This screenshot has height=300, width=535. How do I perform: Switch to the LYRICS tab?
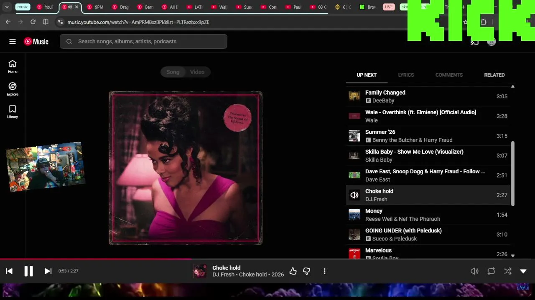pyautogui.click(x=406, y=75)
